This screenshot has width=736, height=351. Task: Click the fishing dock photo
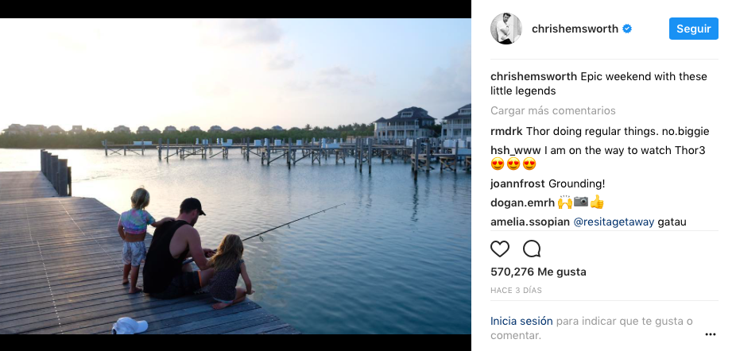tap(235, 176)
